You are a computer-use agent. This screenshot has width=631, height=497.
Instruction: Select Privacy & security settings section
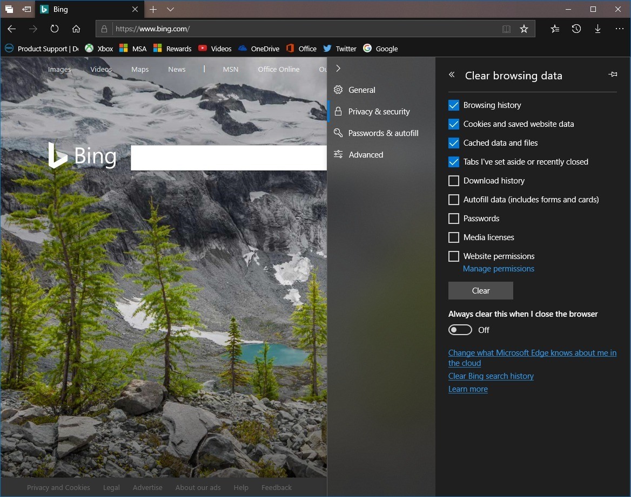click(x=381, y=112)
